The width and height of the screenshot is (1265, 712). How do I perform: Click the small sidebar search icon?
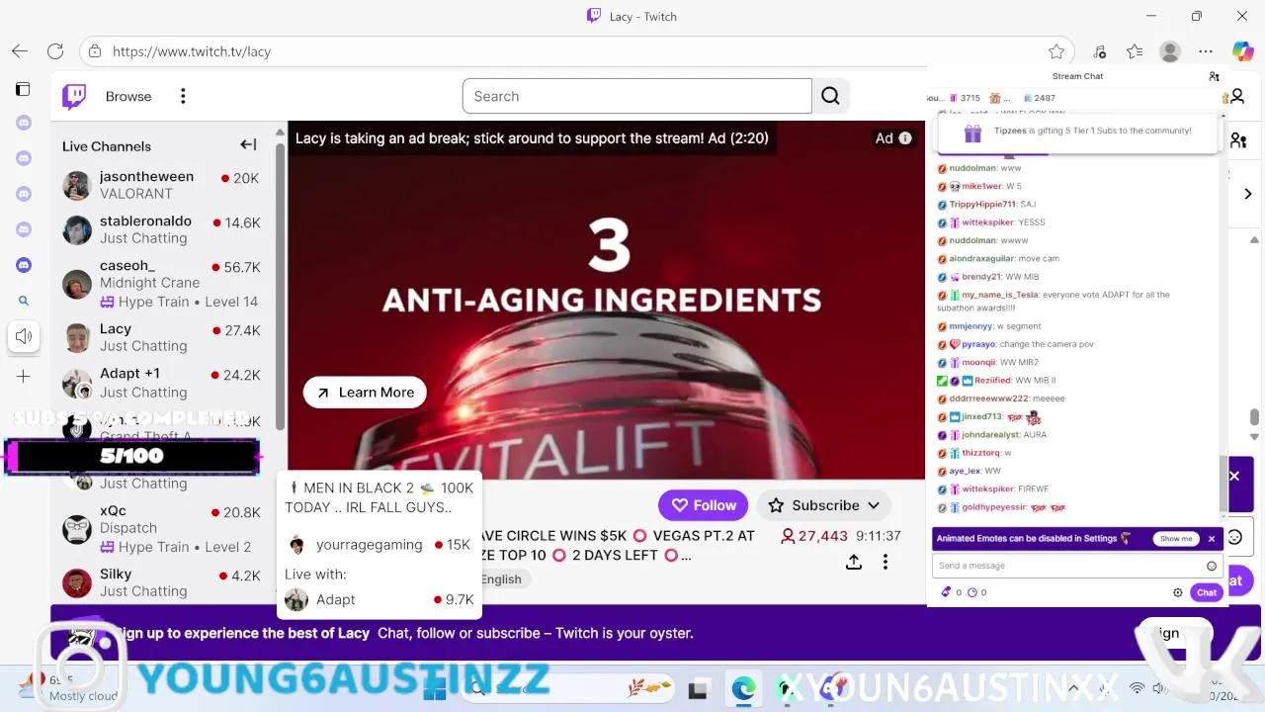pos(24,301)
